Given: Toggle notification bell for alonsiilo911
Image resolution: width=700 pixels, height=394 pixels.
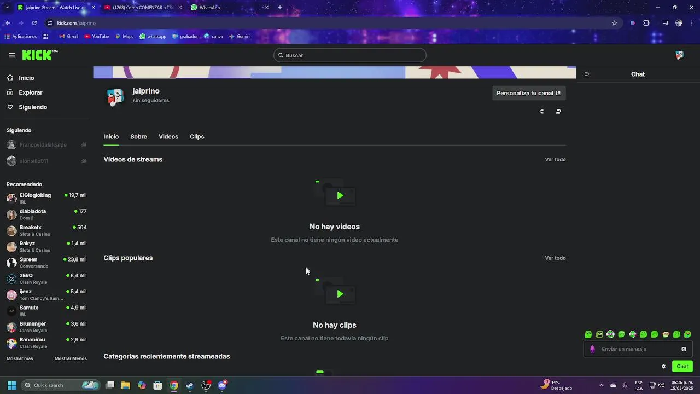Looking at the screenshot, I should (84, 161).
